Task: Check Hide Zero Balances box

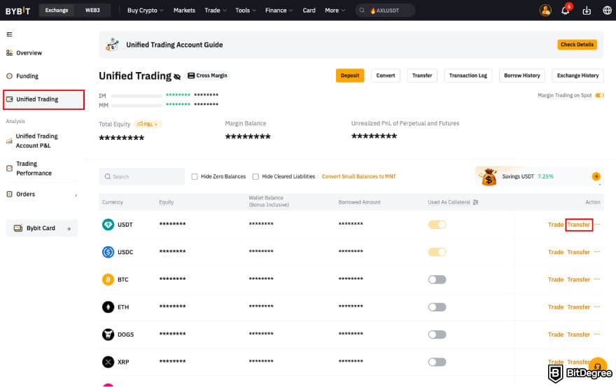Action: (x=195, y=176)
